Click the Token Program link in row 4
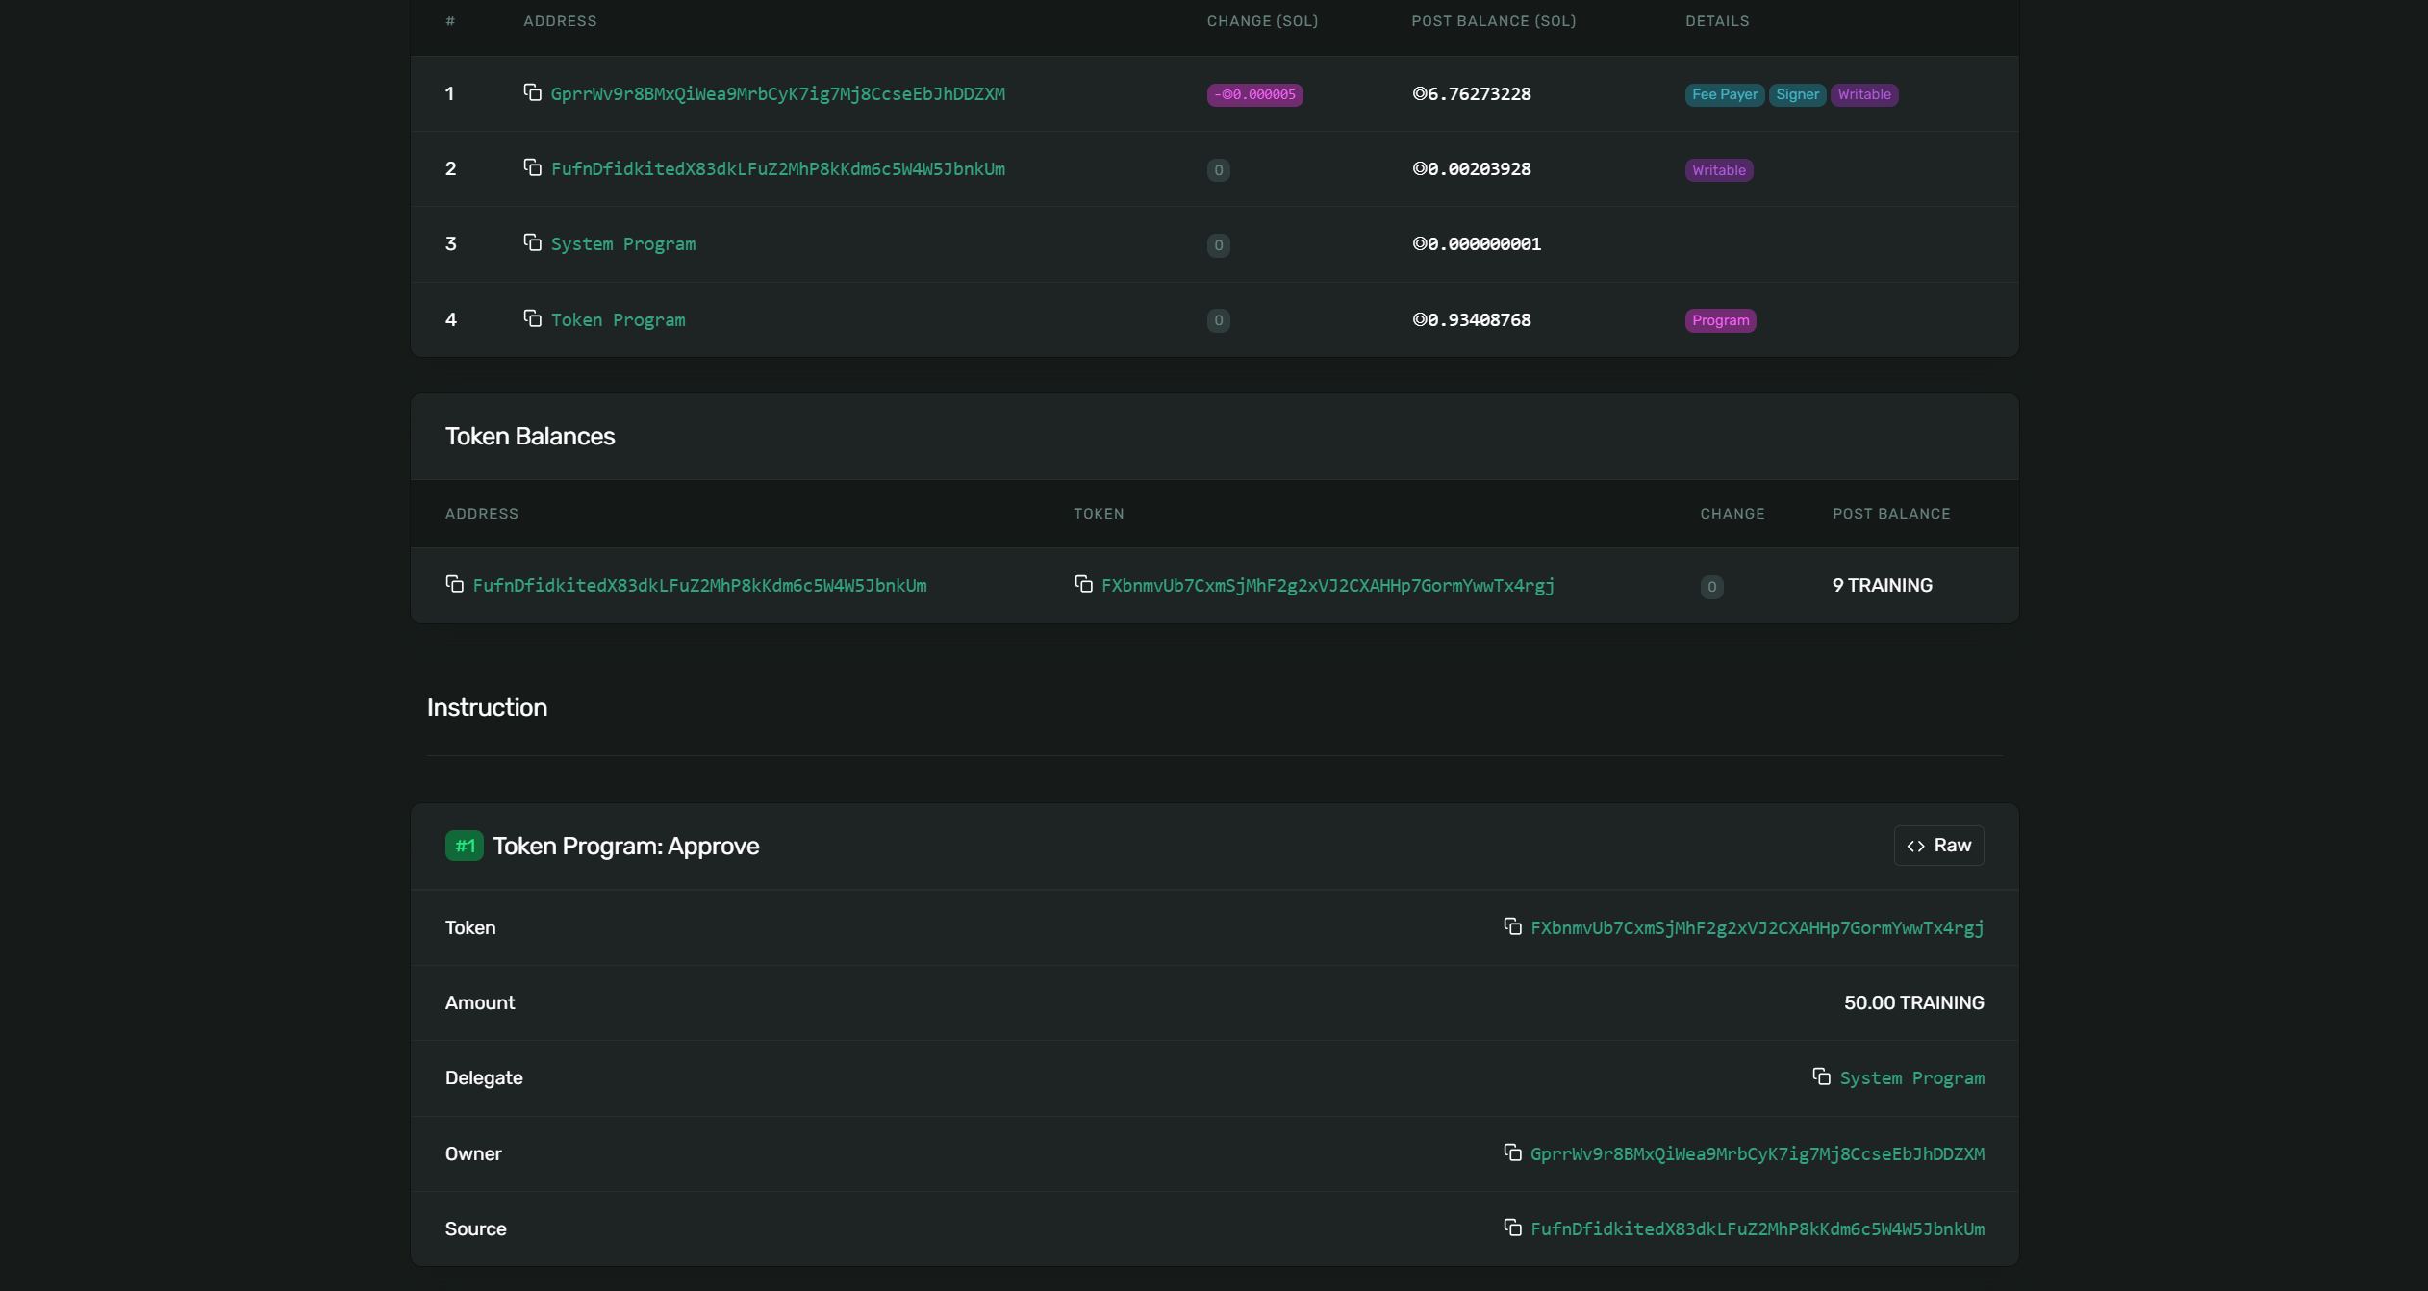This screenshot has height=1291, width=2428. coord(619,319)
